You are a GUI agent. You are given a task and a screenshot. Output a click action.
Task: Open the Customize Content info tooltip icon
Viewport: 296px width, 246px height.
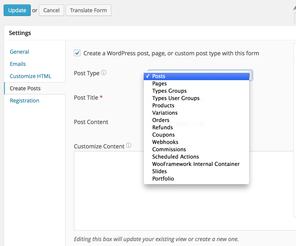coord(128,146)
